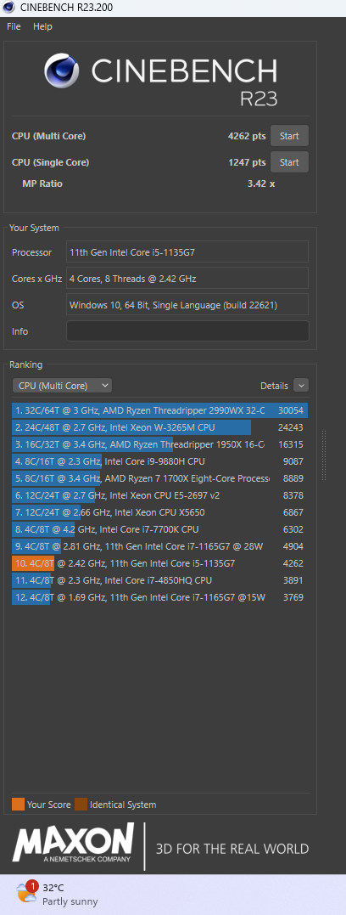346x915 pixels.
Task: Start the CPU Single Core test
Action: [289, 162]
